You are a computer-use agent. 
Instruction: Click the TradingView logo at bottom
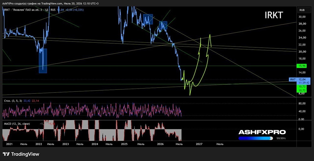[x=21, y=154]
